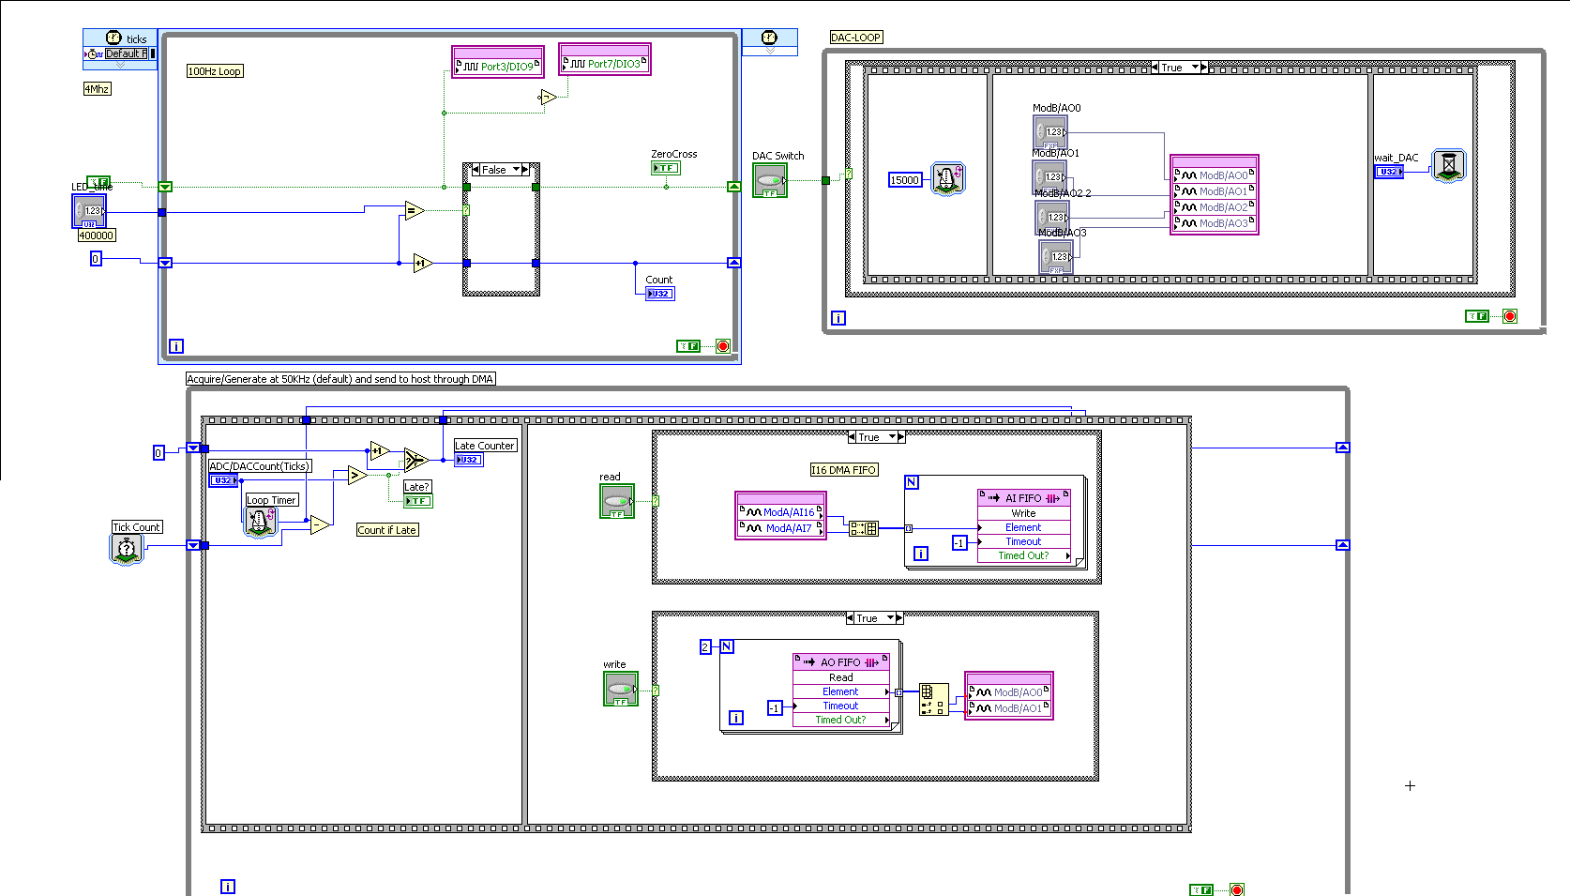Select the ModA/AI7 I/O item
The image size is (1570, 896).
point(781,528)
